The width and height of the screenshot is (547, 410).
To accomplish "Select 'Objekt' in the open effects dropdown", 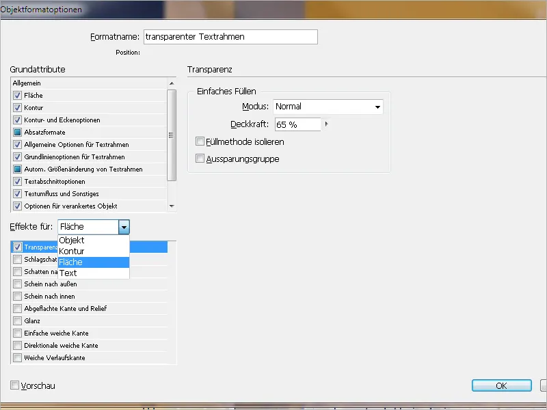I will coord(72,240).
